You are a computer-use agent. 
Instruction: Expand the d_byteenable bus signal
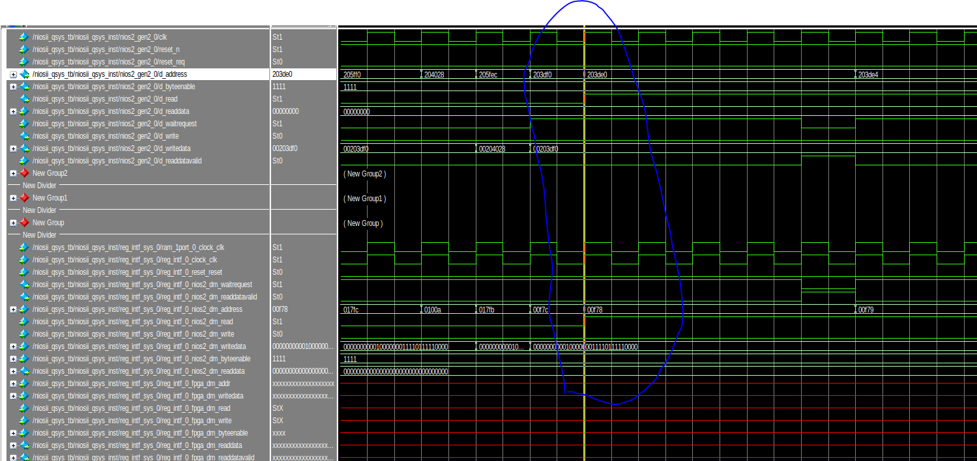(x=13, y=87)
